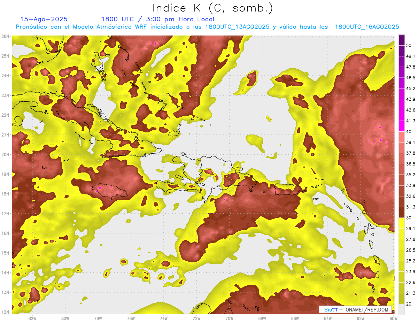Image resolution: width=418 pixels, height=323 pixels.
Task: Click the longitude axis label '78W'
Action: click(x=98, y=318)
